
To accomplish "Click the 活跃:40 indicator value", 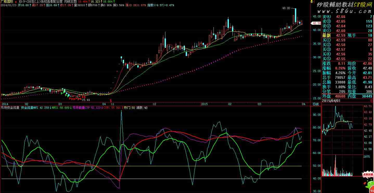I will pos(142,107).
